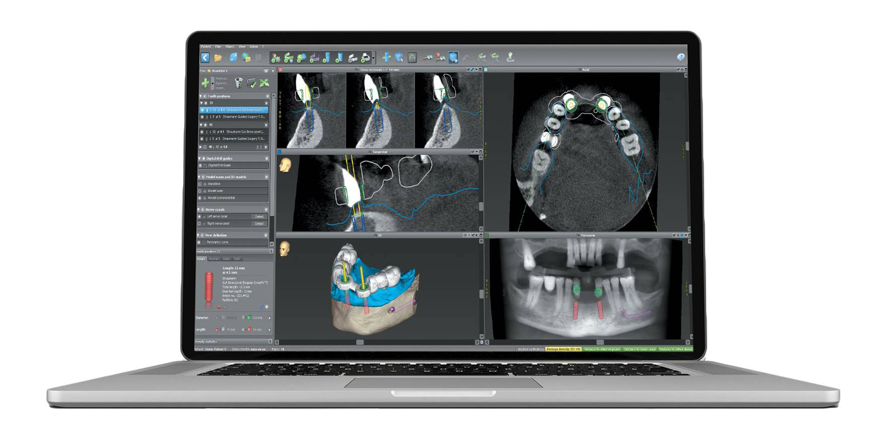
Task: Click the blue refresh swirl toolbar icon
Action: click(x=233, y=57)
